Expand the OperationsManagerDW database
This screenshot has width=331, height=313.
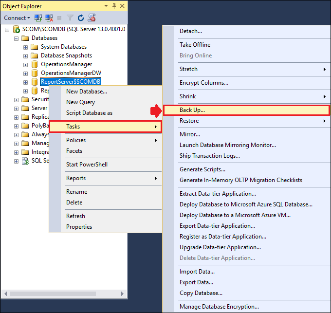pyautogui.click(x=25, y=74)
